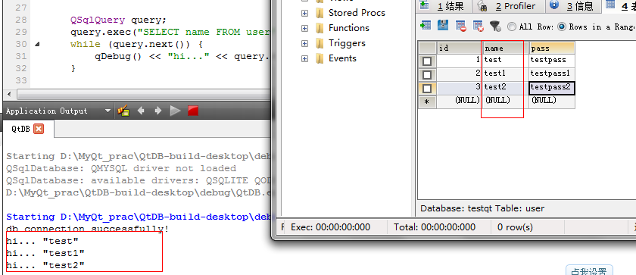
Task: Click the 点我设置 button
Action: tap(589, 270)
